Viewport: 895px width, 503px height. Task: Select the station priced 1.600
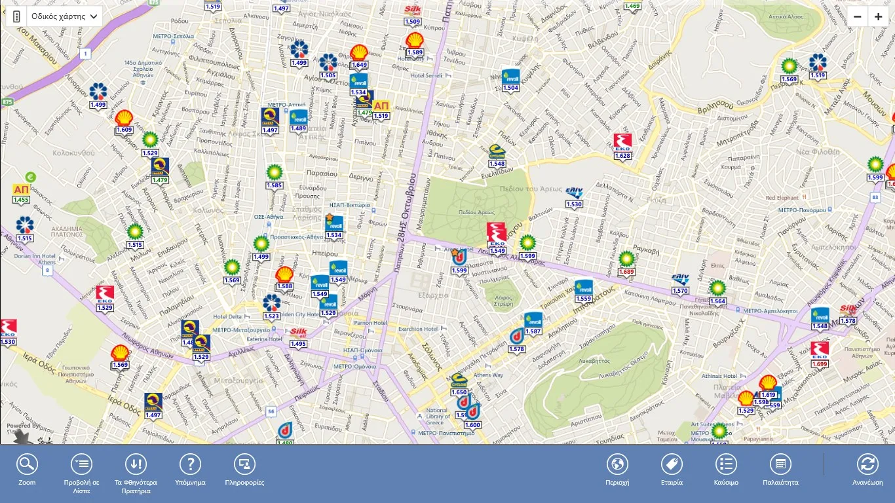click(472, 417)
